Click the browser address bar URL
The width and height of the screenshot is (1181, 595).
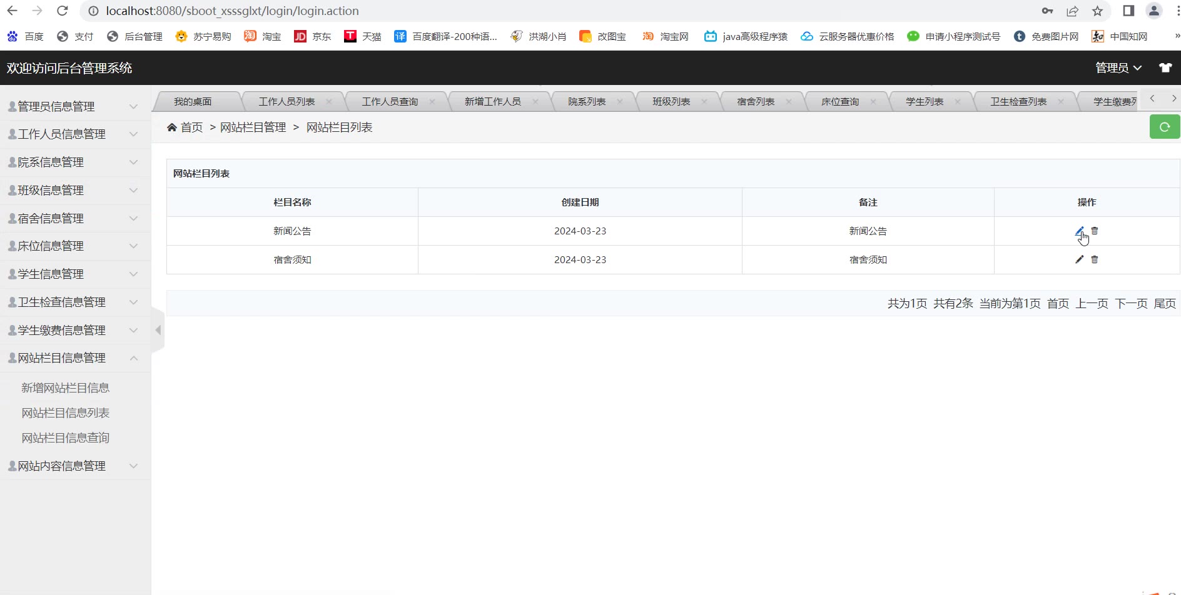(x=232, y=11)
